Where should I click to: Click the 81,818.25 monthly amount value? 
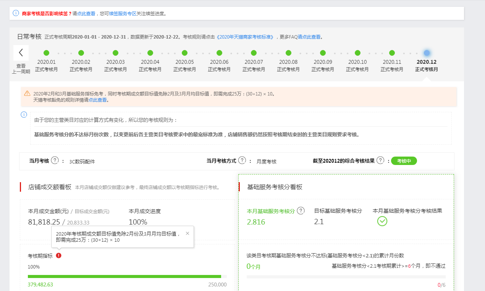coord(44,222)
